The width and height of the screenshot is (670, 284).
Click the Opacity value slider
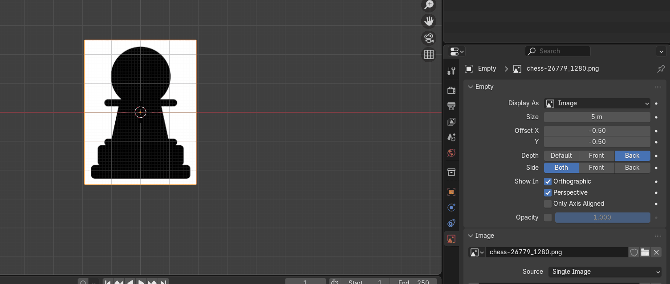[602, 217]
